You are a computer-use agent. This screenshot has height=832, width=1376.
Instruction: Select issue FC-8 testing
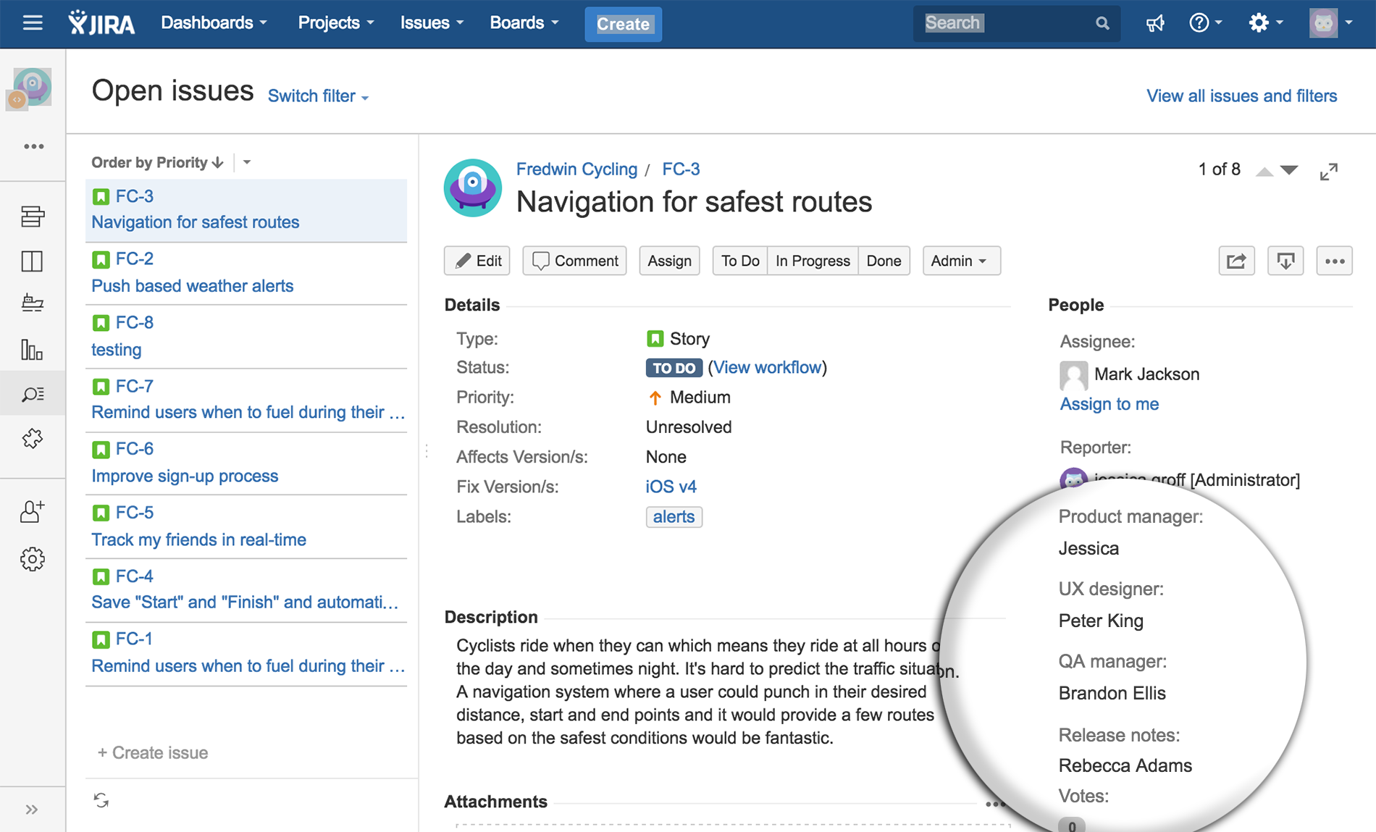pyautogui.click(x=246, y=337)
